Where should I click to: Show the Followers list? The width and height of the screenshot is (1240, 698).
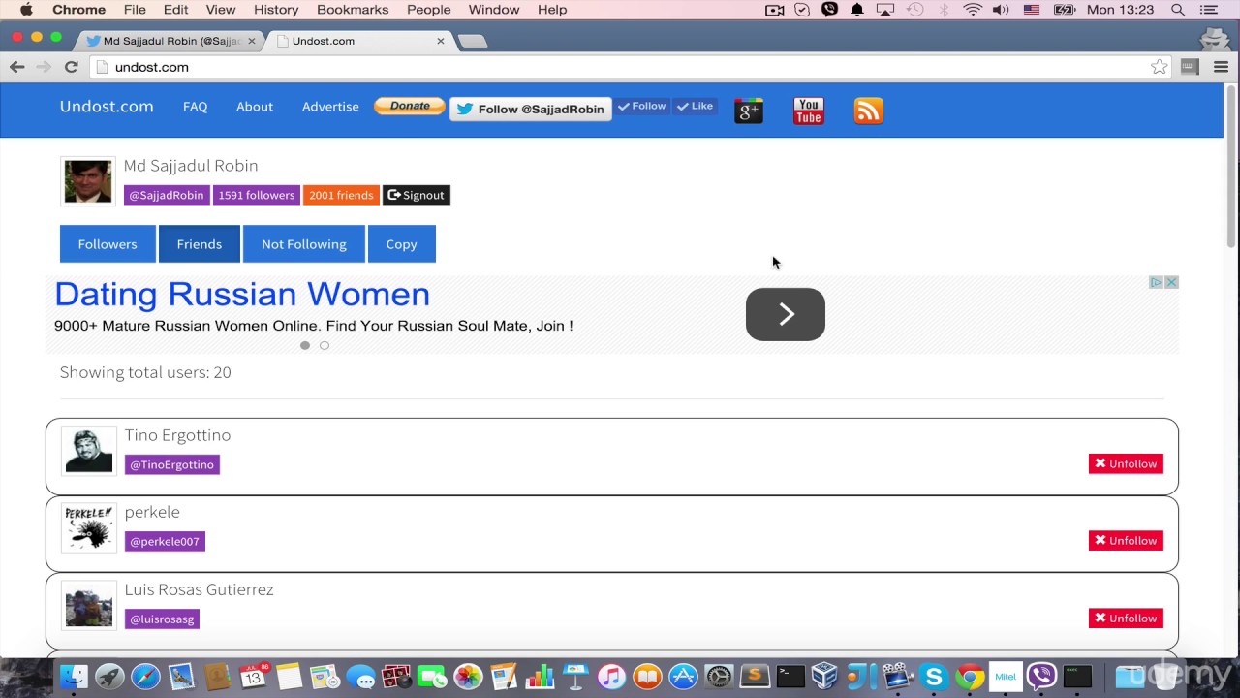[x=108, y=244]
